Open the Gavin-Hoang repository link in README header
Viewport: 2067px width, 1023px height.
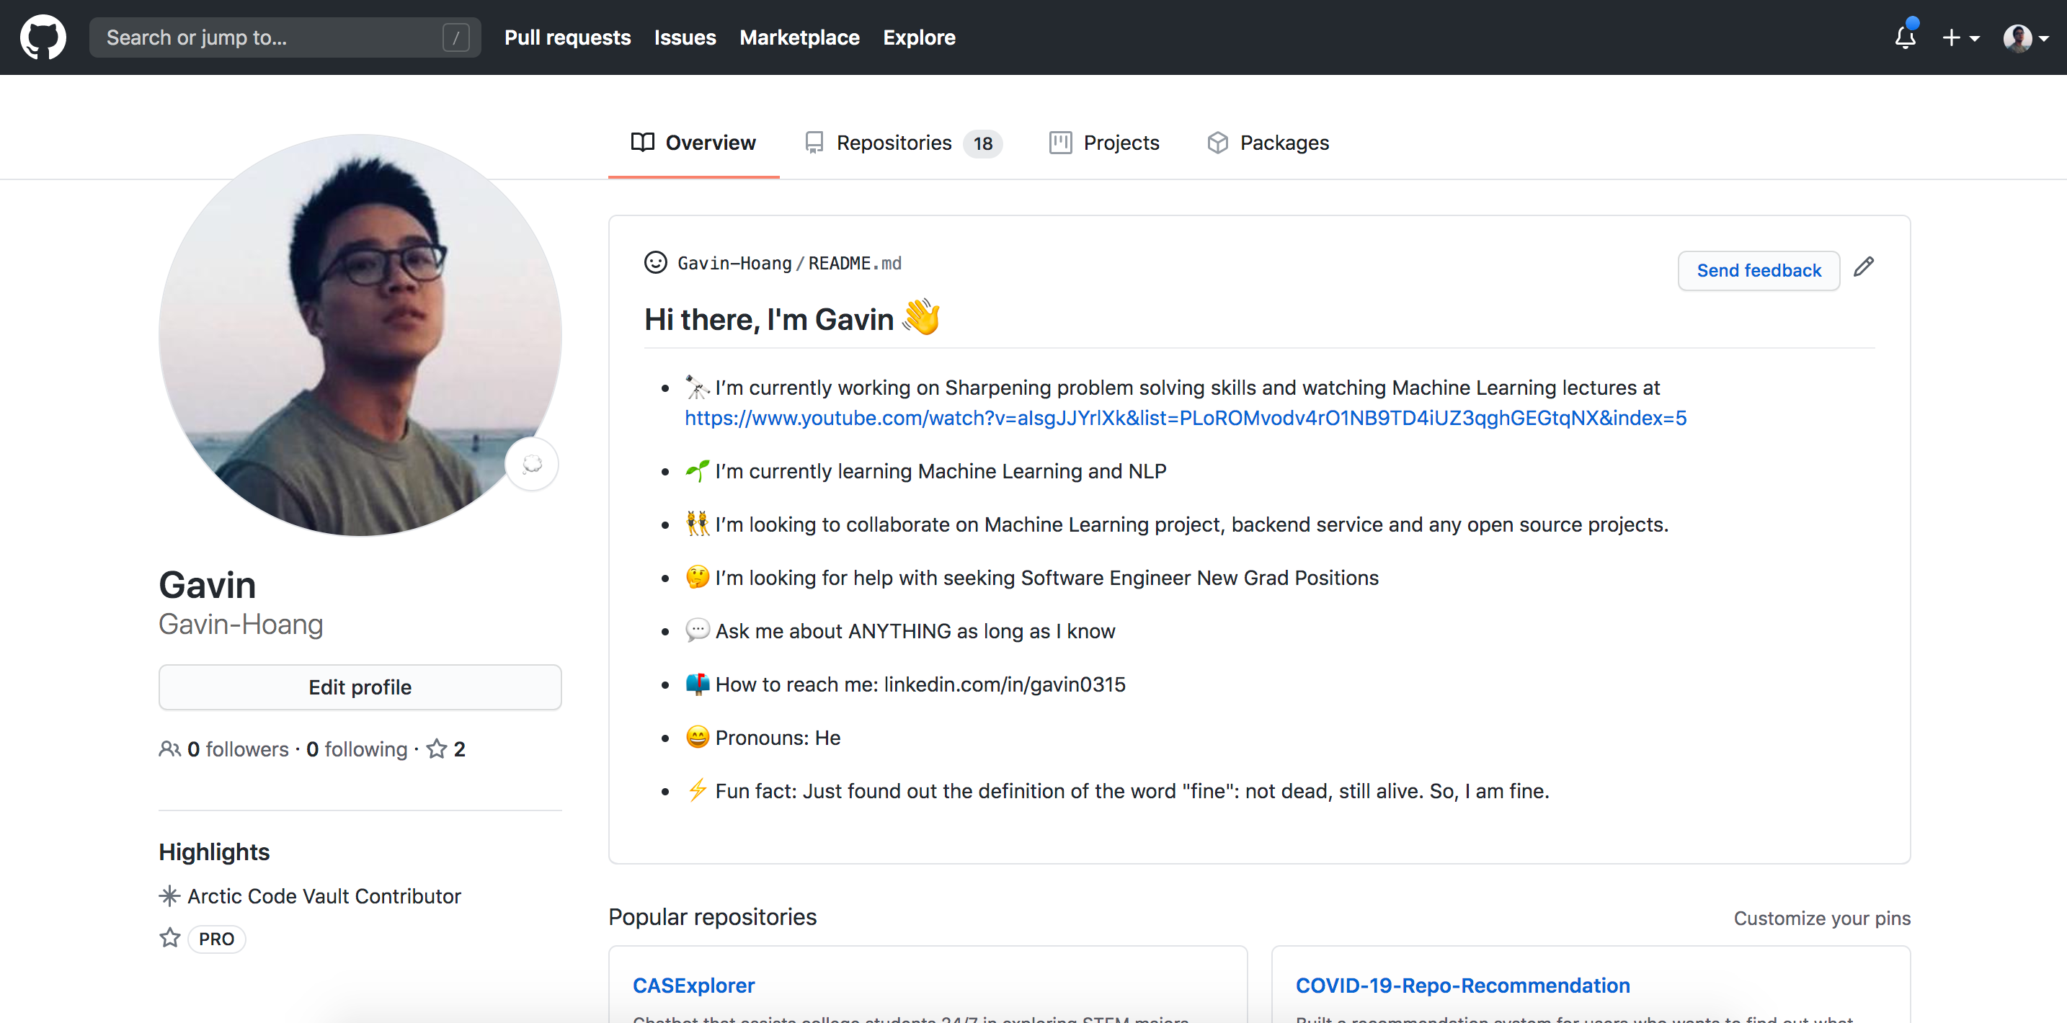734,263
